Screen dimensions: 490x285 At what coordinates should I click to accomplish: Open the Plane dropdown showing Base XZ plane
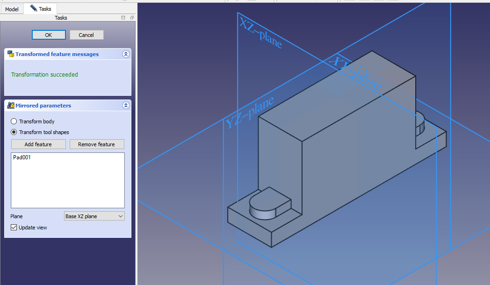click(94, 216)
